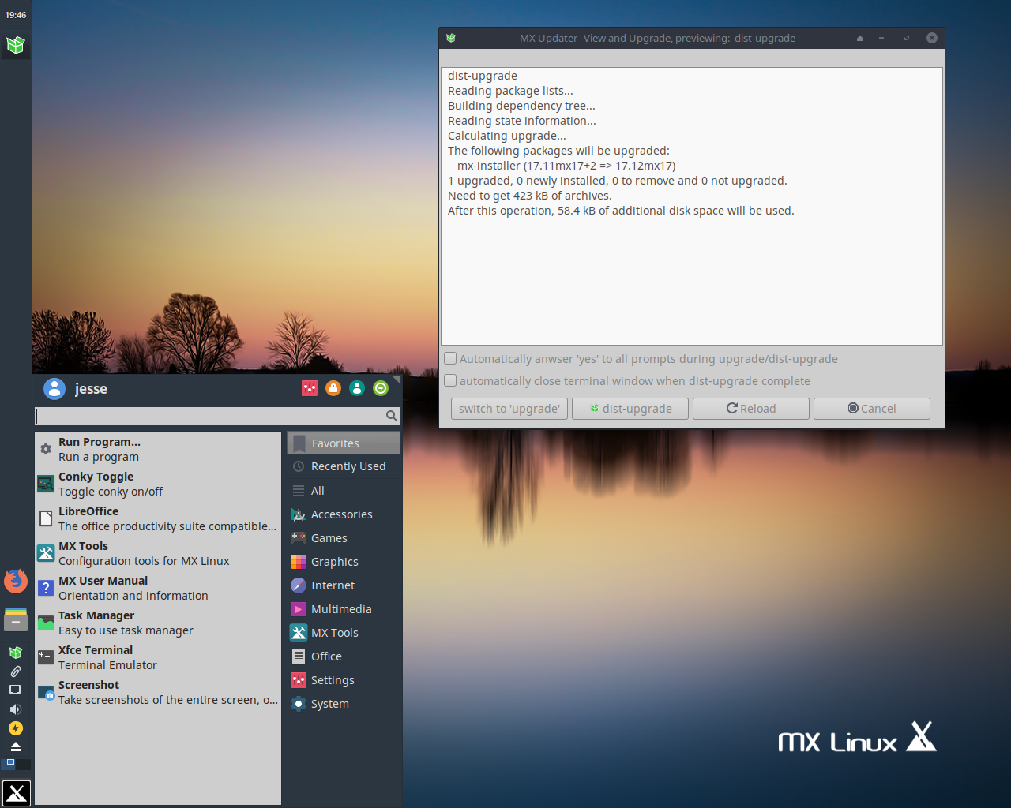The height and width of the screenshot is (808, 1011).
Task: Click the yellow power manager tray icon
Action: point(16,728)
